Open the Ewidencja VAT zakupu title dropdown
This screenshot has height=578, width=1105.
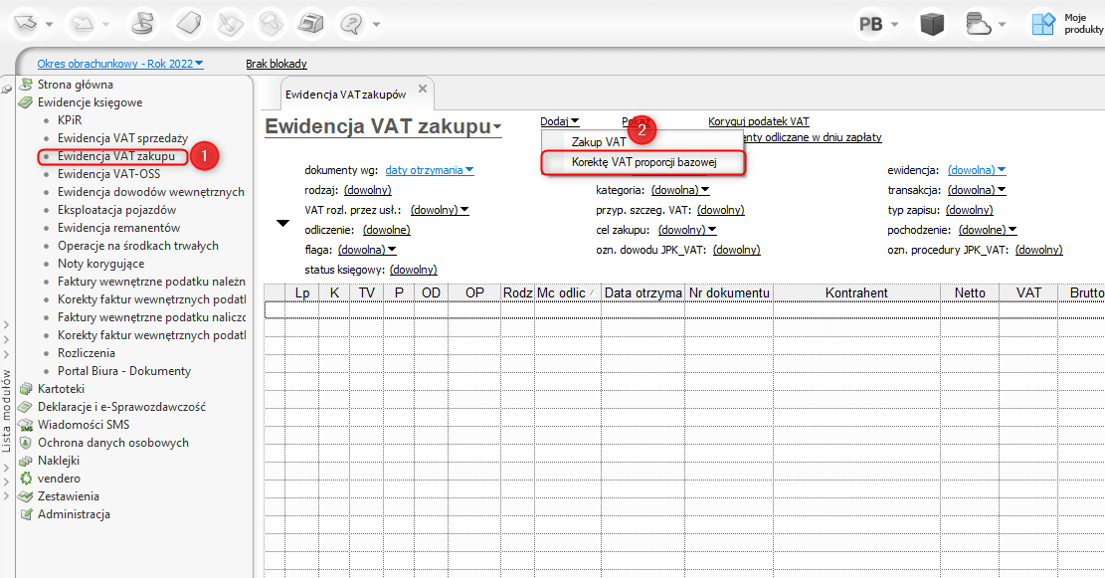click(497, 127)
